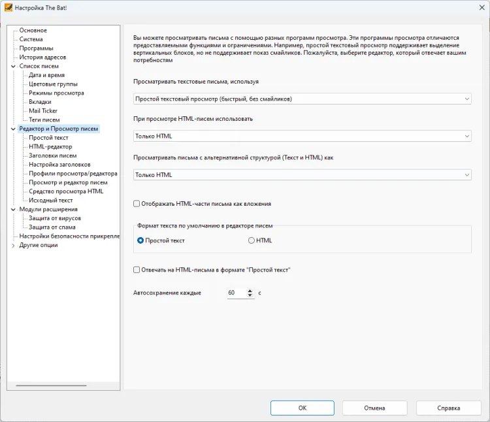Select Другие опции tree item
The image size is (490, 422).
39,245
